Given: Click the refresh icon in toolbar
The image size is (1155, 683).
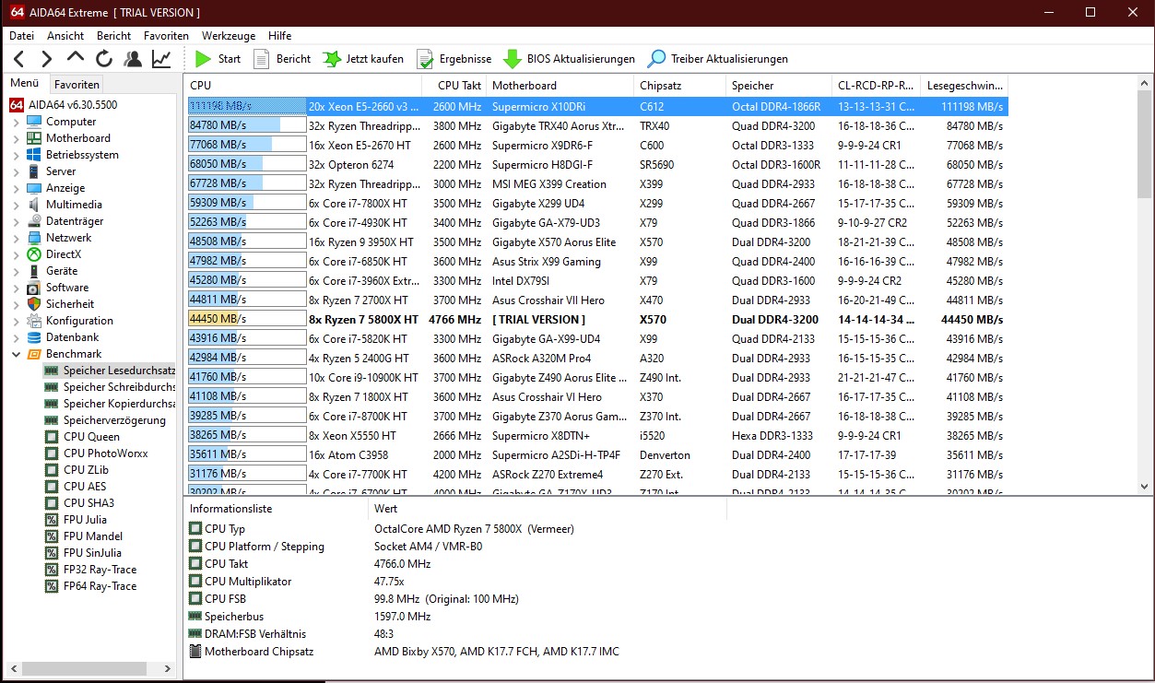Looking at the screenshot, I should (104, 59).
